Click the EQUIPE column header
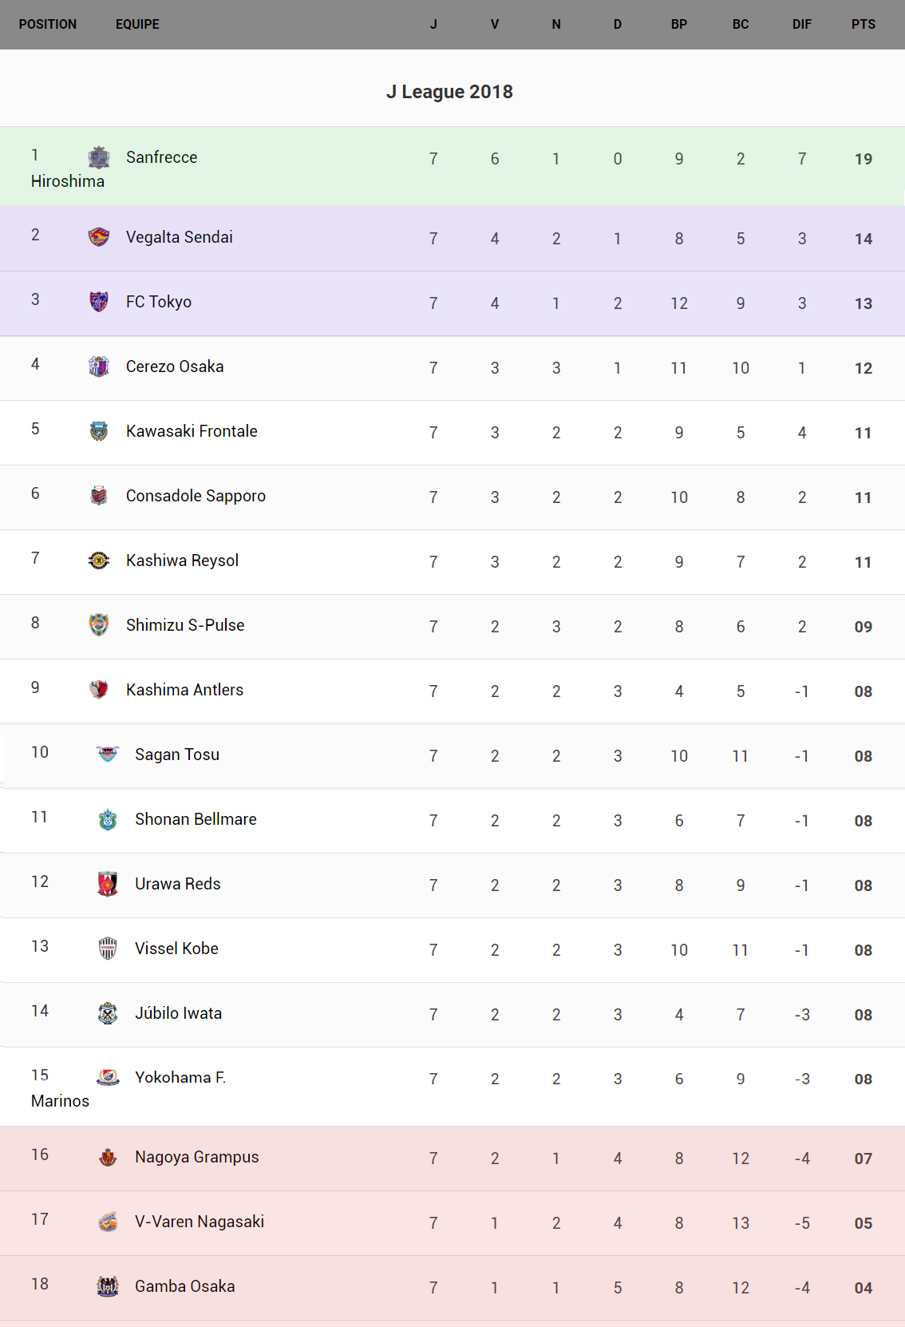Screen dimensions: 905x1327 (x=137, y=24)
